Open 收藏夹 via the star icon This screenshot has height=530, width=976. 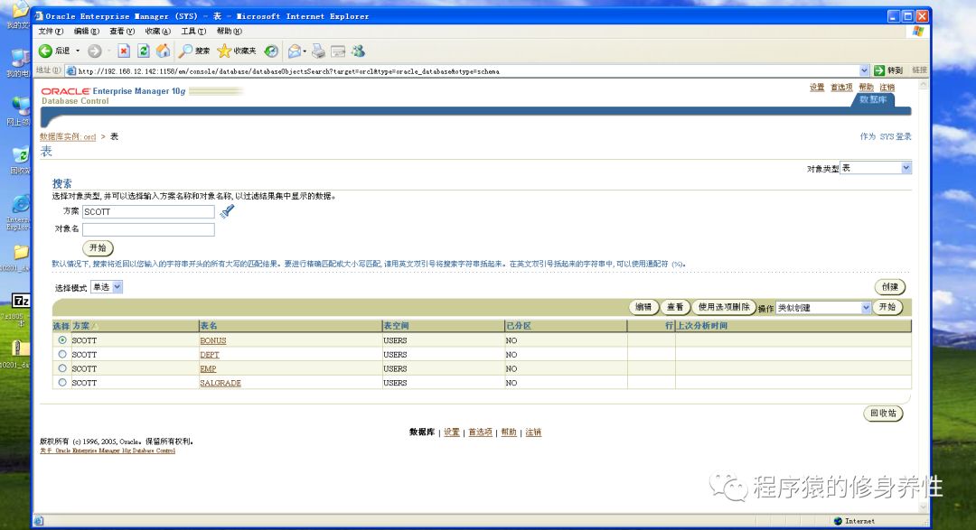tap(222, 51)
